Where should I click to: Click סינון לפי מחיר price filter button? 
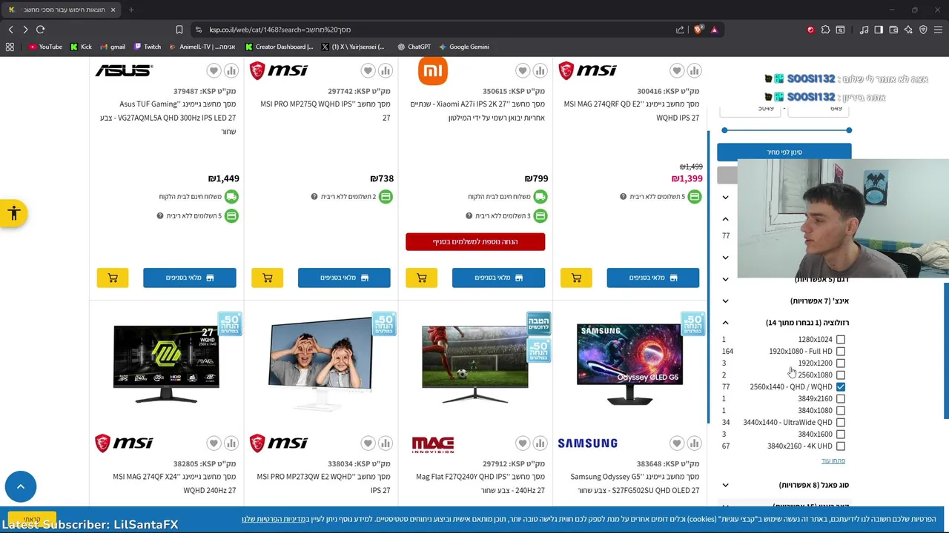784,152
